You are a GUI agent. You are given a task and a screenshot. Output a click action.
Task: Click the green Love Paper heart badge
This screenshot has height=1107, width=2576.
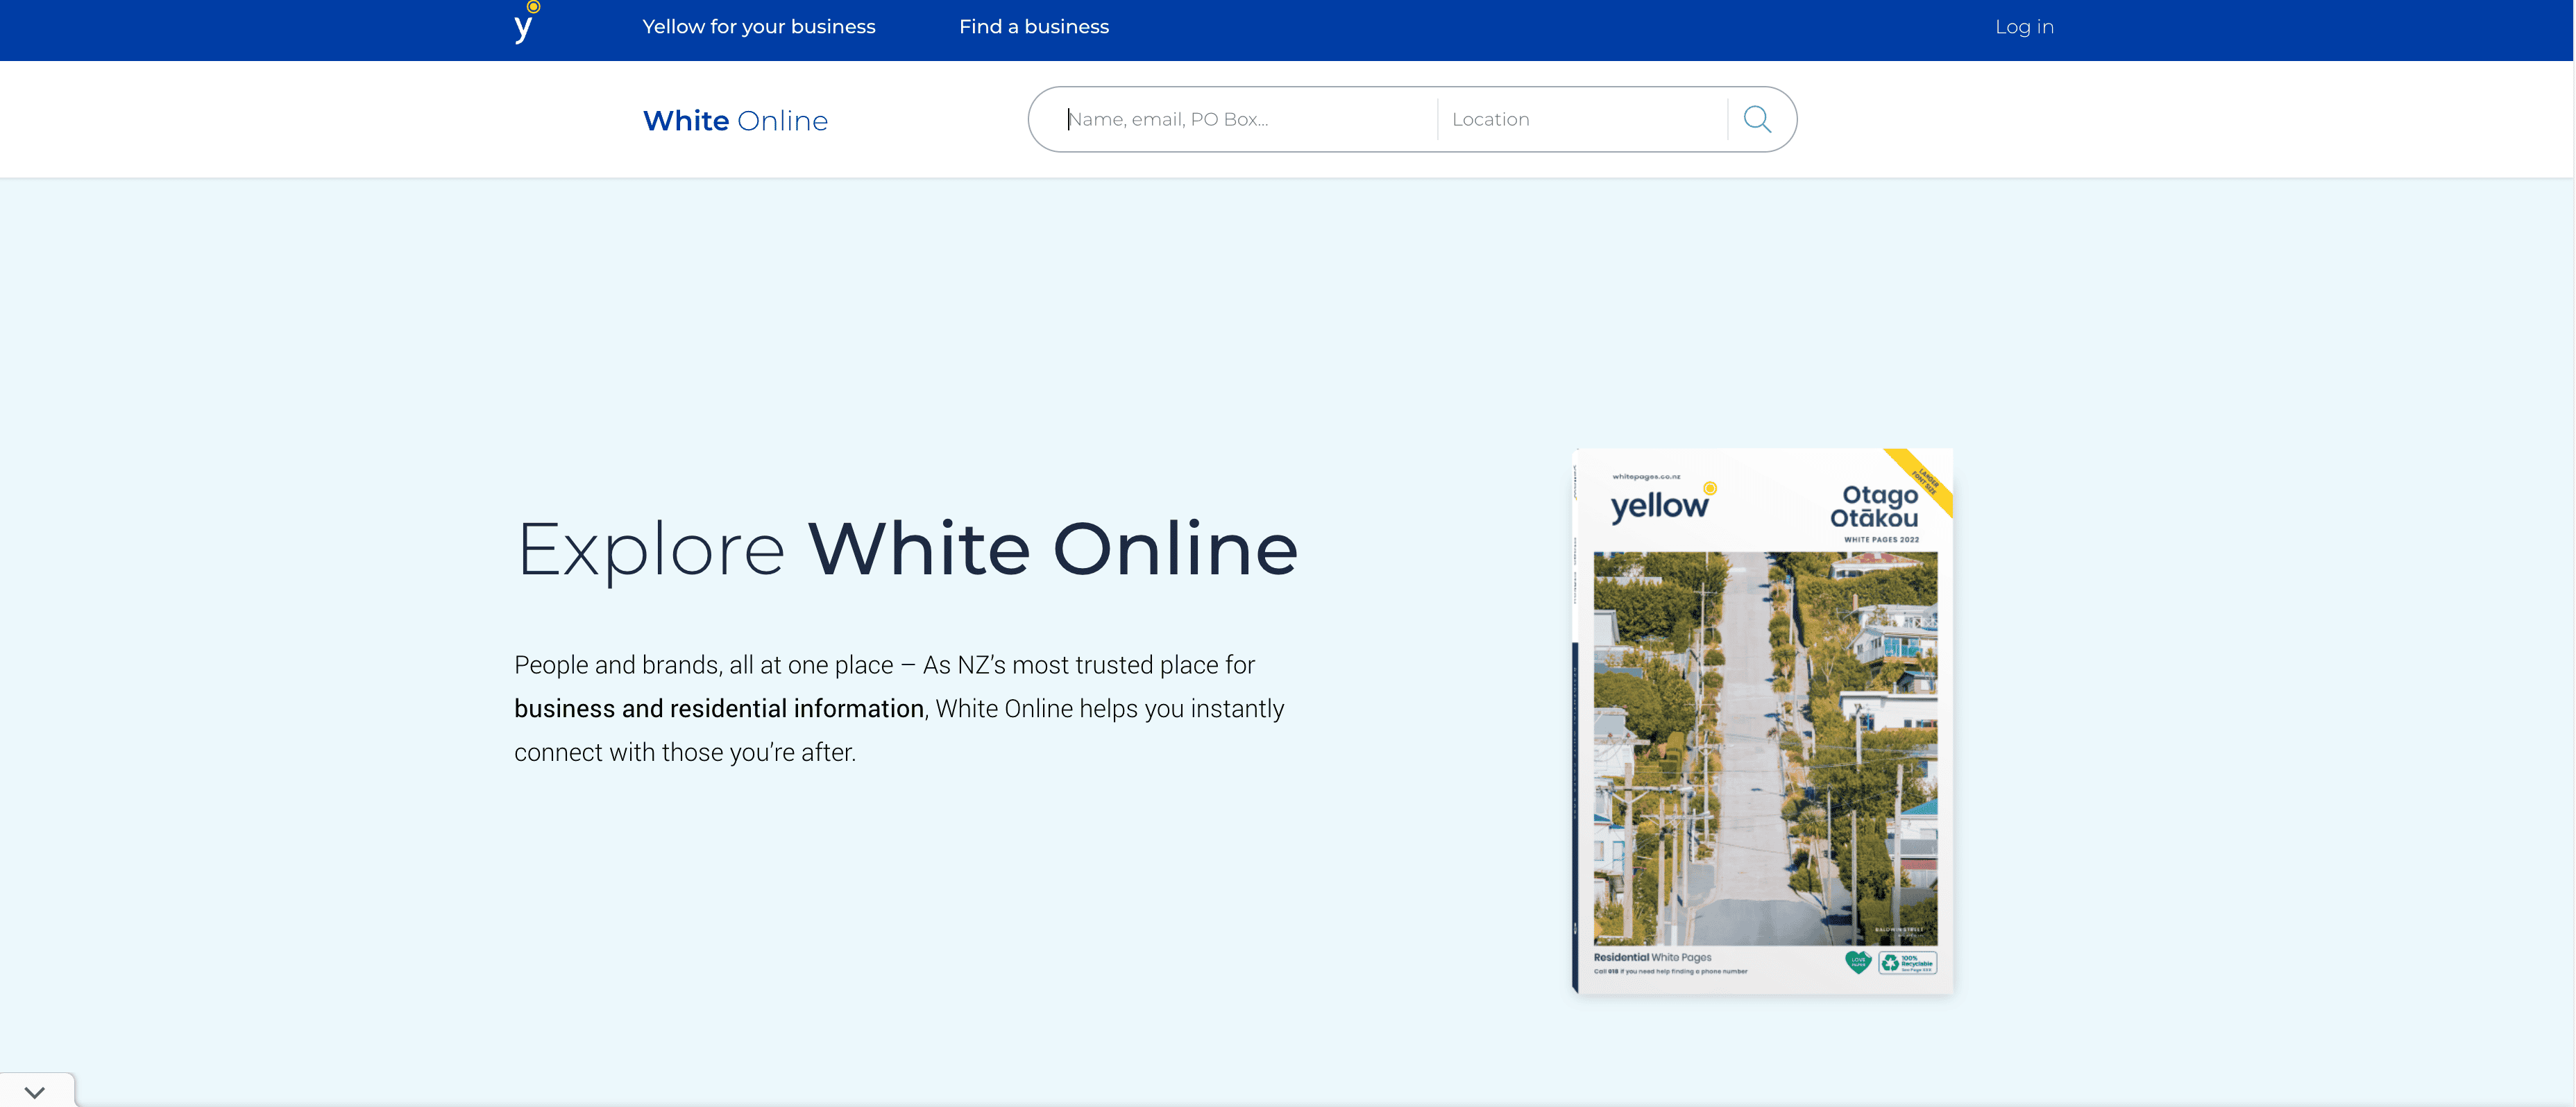(1857, 962)
